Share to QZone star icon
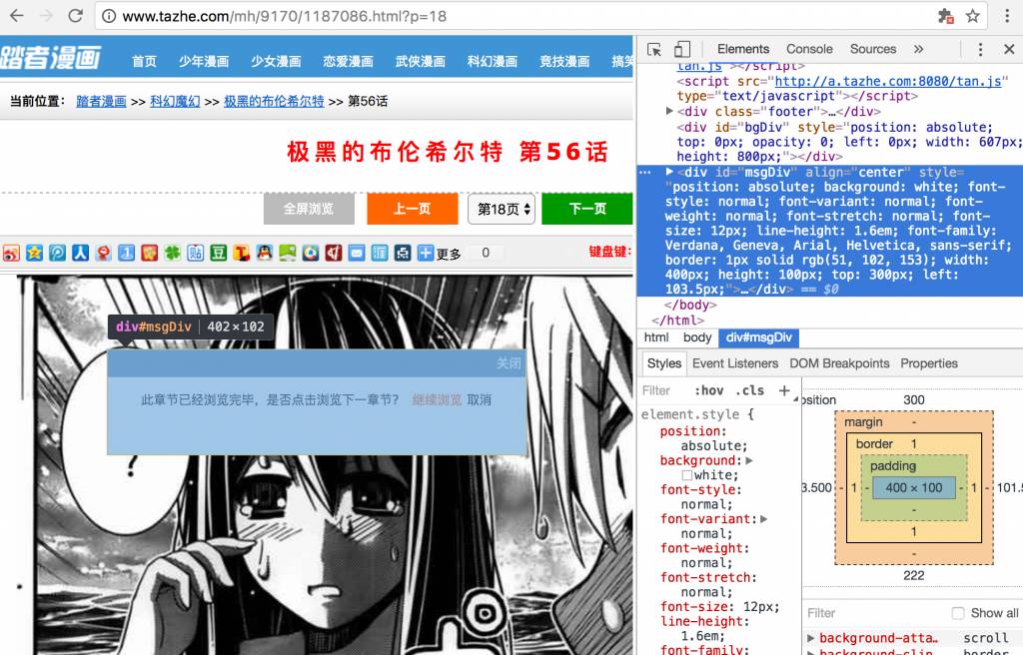This screenshot has width=1023, height=655. point(34,253)
